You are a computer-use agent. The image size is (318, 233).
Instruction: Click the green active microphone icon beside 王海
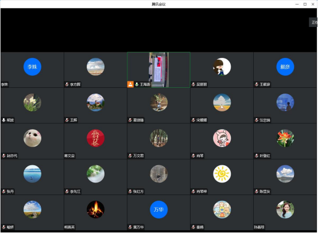137,84
